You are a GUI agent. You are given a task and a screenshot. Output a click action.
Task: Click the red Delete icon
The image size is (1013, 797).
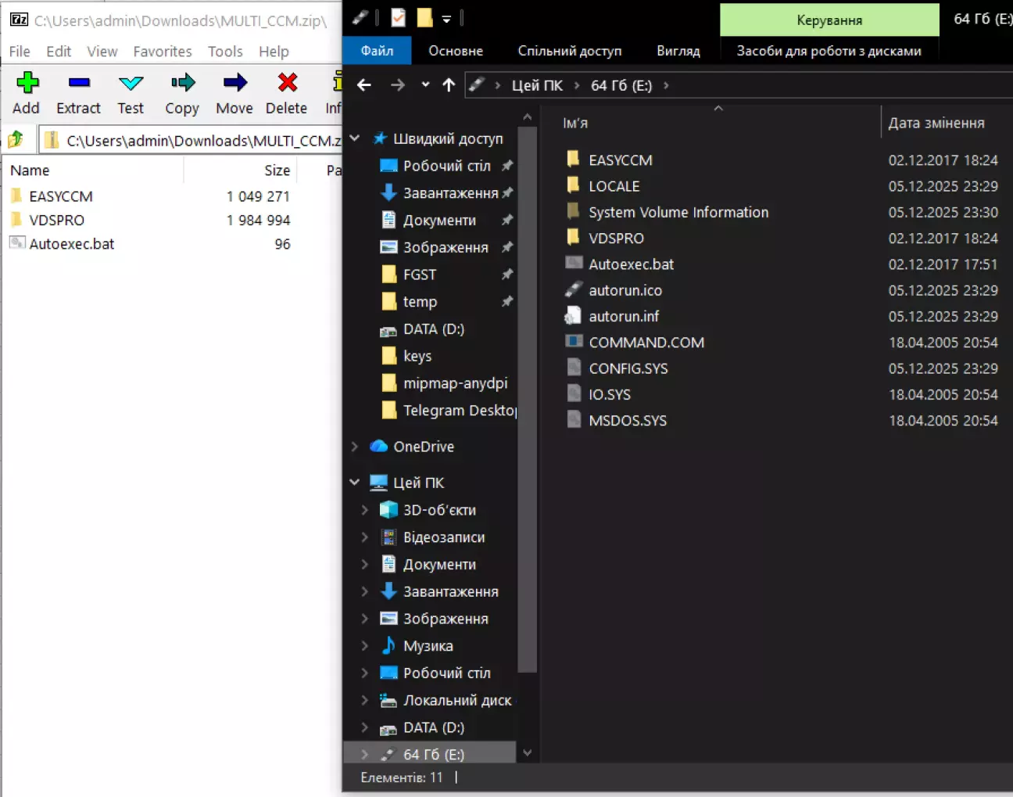click(287, 83)
